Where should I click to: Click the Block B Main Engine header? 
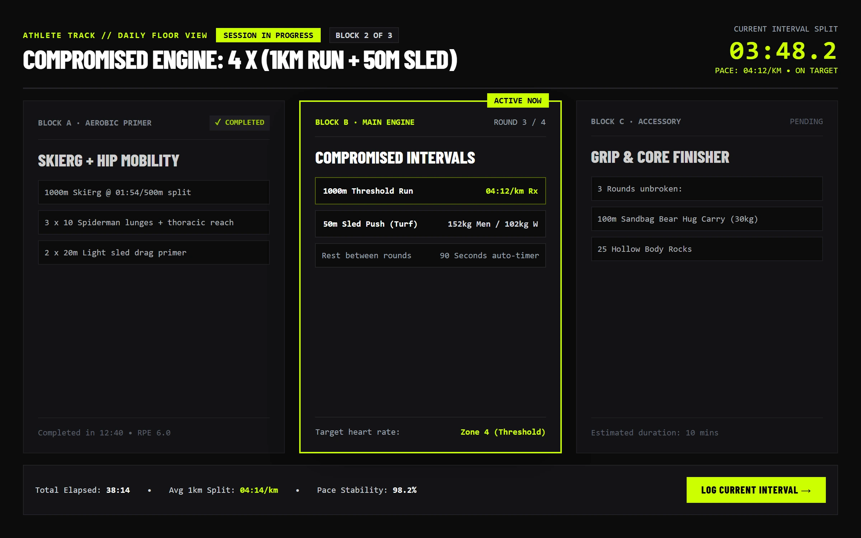click(x=364, y=122)
